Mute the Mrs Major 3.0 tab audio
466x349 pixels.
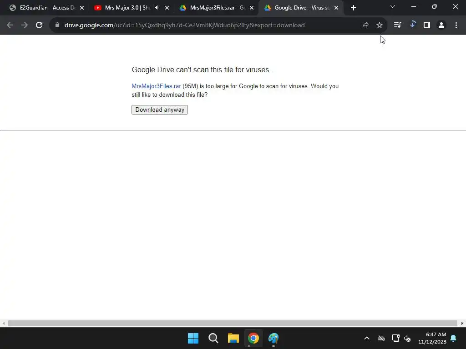coord(157,8)
